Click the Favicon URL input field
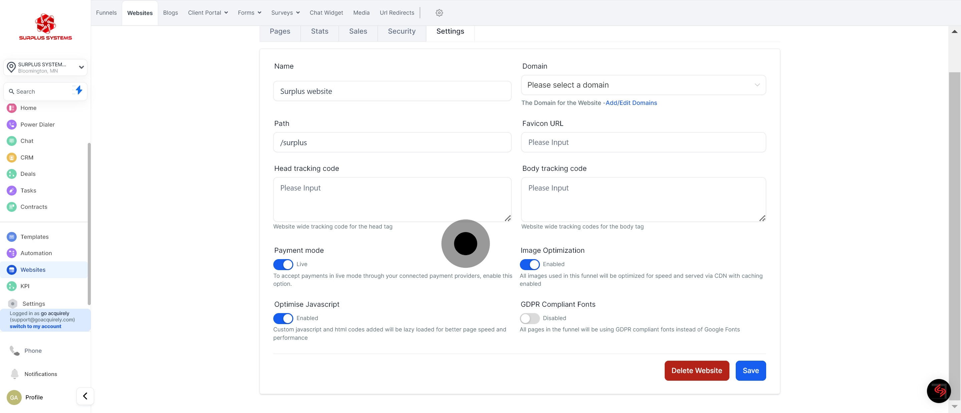Viewport: 961px width, 413px height. pos(643,142)
